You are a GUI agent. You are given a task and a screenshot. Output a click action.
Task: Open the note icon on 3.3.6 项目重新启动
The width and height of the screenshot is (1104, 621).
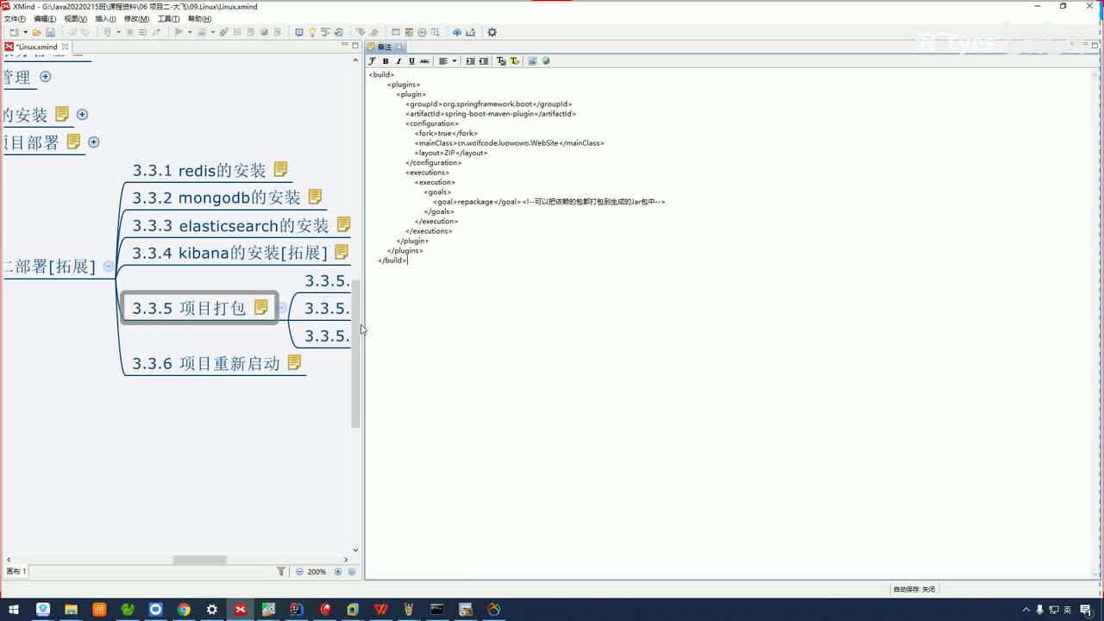click(294, 362)
